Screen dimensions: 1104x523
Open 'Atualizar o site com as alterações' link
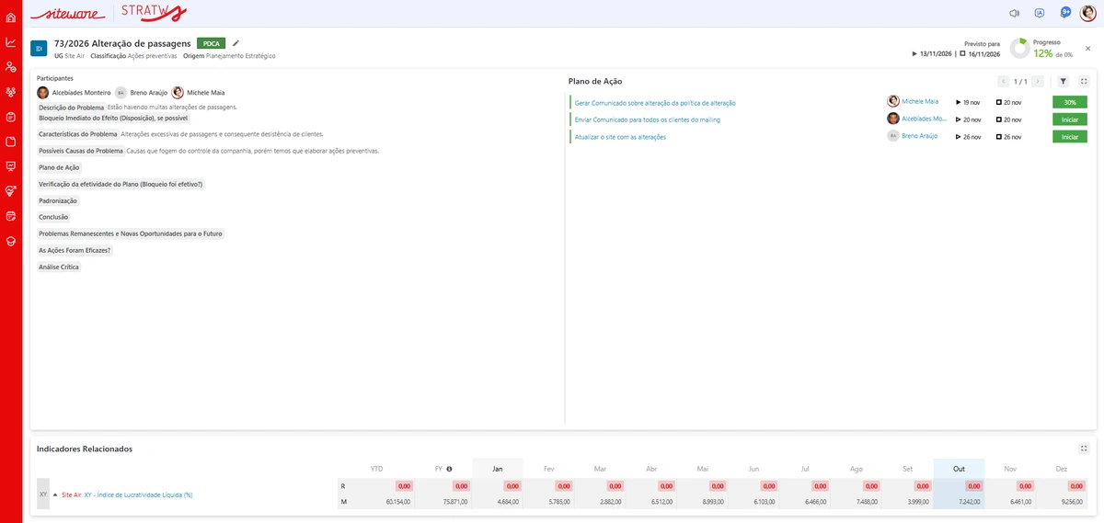pos(620,137)
